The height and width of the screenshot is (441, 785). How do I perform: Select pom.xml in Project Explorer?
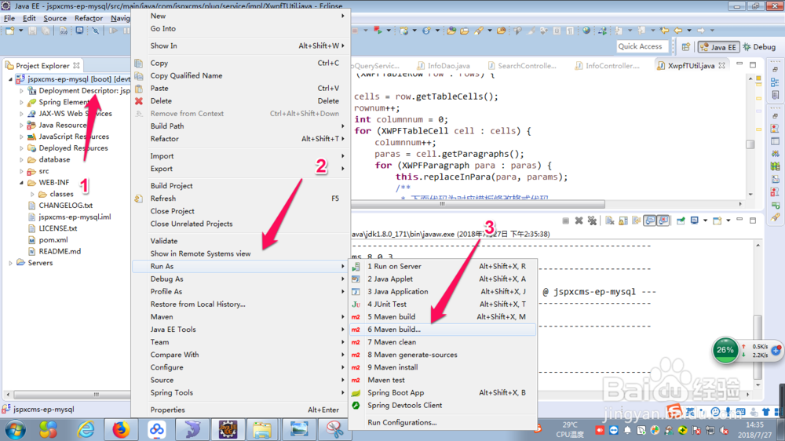click(x=53, y=240)
